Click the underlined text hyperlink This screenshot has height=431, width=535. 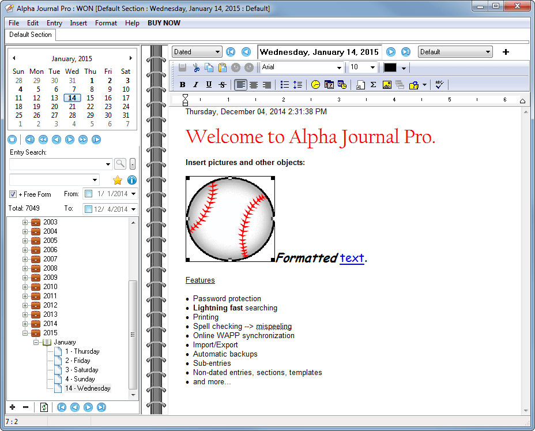(x=352, y=258)
